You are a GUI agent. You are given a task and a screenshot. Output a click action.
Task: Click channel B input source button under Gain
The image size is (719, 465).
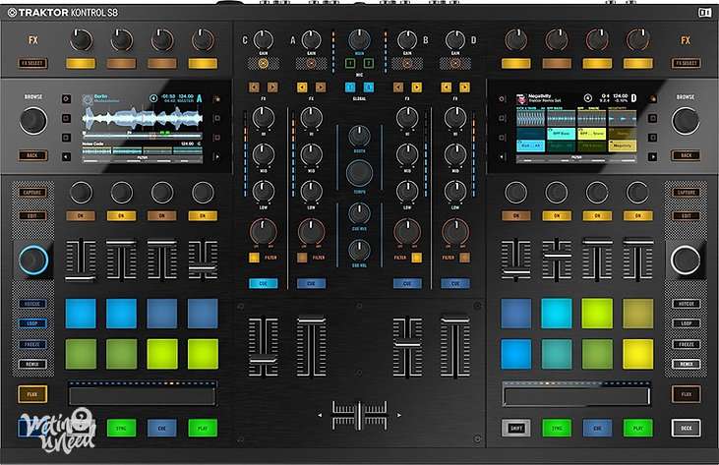407,64
